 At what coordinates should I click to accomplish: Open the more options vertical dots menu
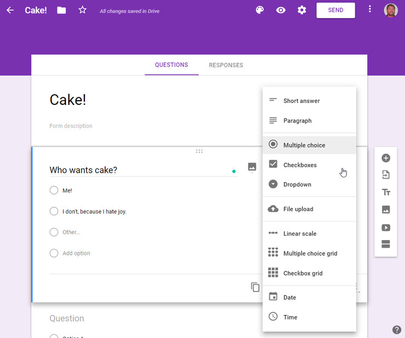tap(370, 9)
